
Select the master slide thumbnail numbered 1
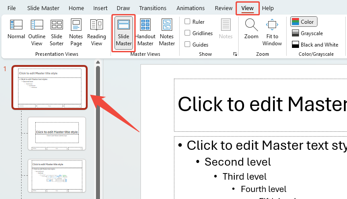(x=50, y=87)
